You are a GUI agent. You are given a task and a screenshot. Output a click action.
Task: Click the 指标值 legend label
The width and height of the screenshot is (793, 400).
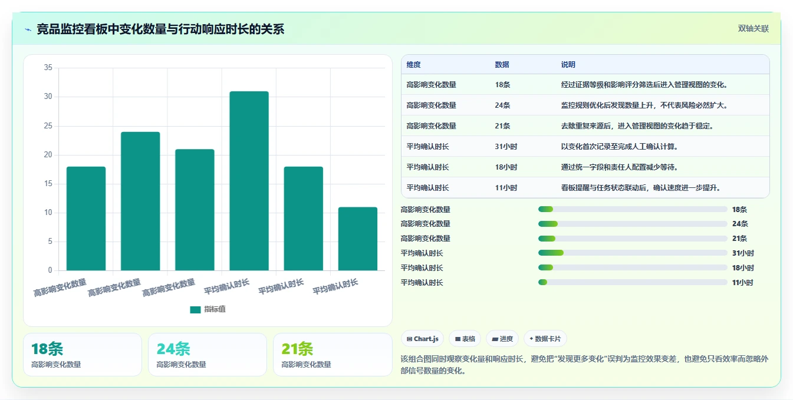point(215,310)
